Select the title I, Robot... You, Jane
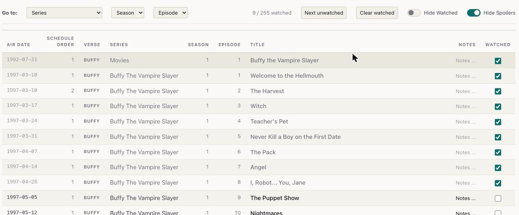This screenshot has width=519, height=215. [x=278, y=183]
